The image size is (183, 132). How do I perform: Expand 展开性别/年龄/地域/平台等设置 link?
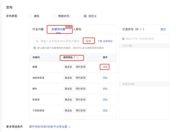pos(48,127)
